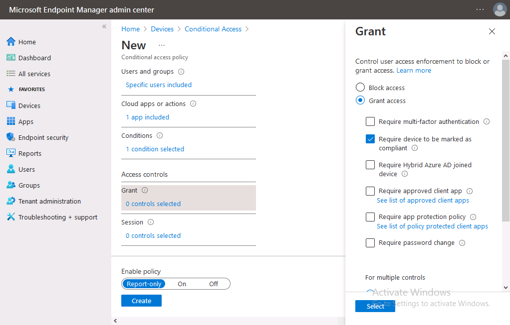Set Enable policy to On
510x325 pixels.
(x=182, y=284)
